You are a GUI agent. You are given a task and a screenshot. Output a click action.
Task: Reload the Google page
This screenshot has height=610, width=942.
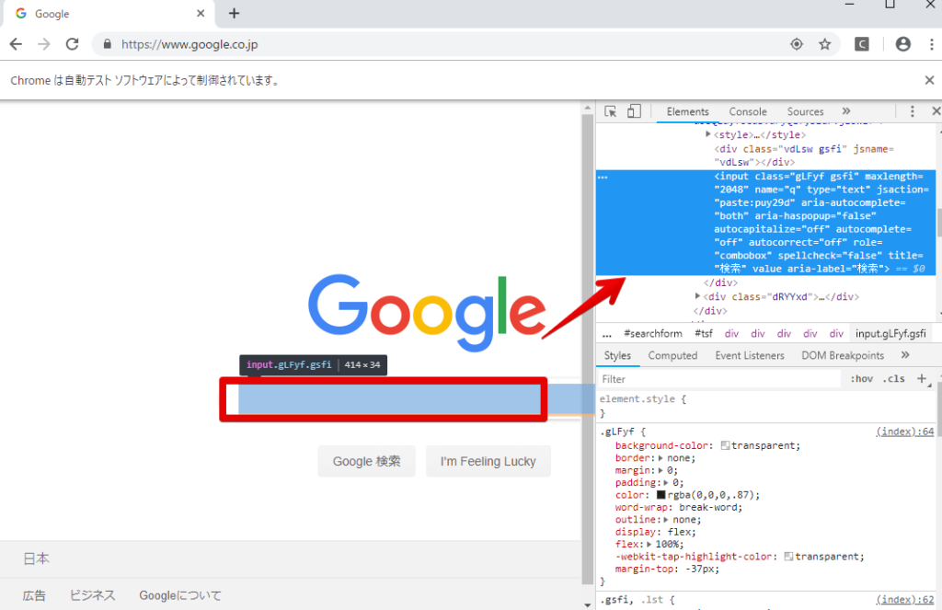pyautogui.click(x=72, y=44)
